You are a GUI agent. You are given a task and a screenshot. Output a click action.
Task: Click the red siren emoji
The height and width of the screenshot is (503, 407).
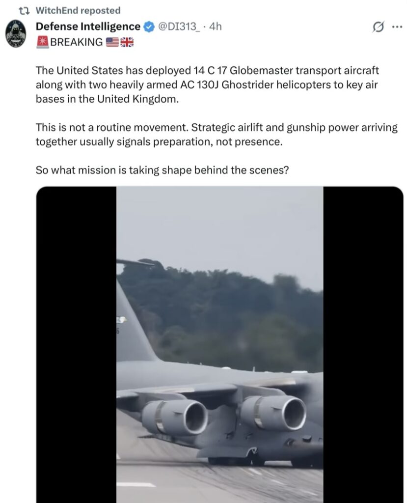(42, 42)
